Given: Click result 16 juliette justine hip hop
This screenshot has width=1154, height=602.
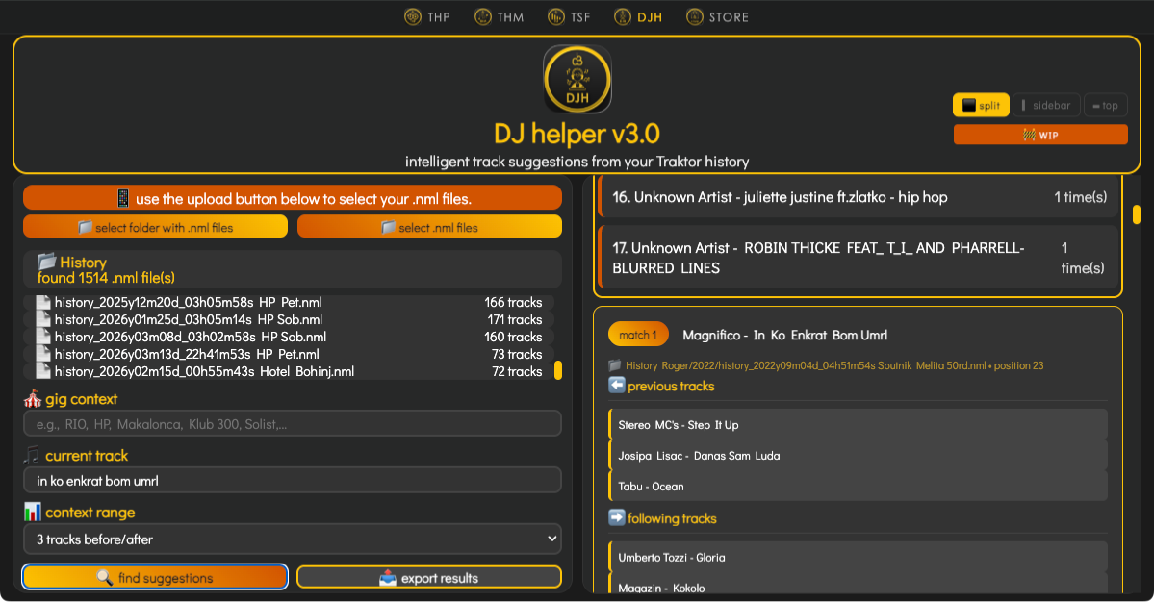Looking at the screenshot, I should (x=859, y=197).
